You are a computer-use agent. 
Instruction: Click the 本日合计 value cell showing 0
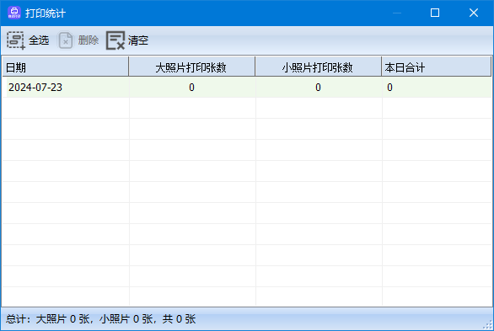(437, 87)
